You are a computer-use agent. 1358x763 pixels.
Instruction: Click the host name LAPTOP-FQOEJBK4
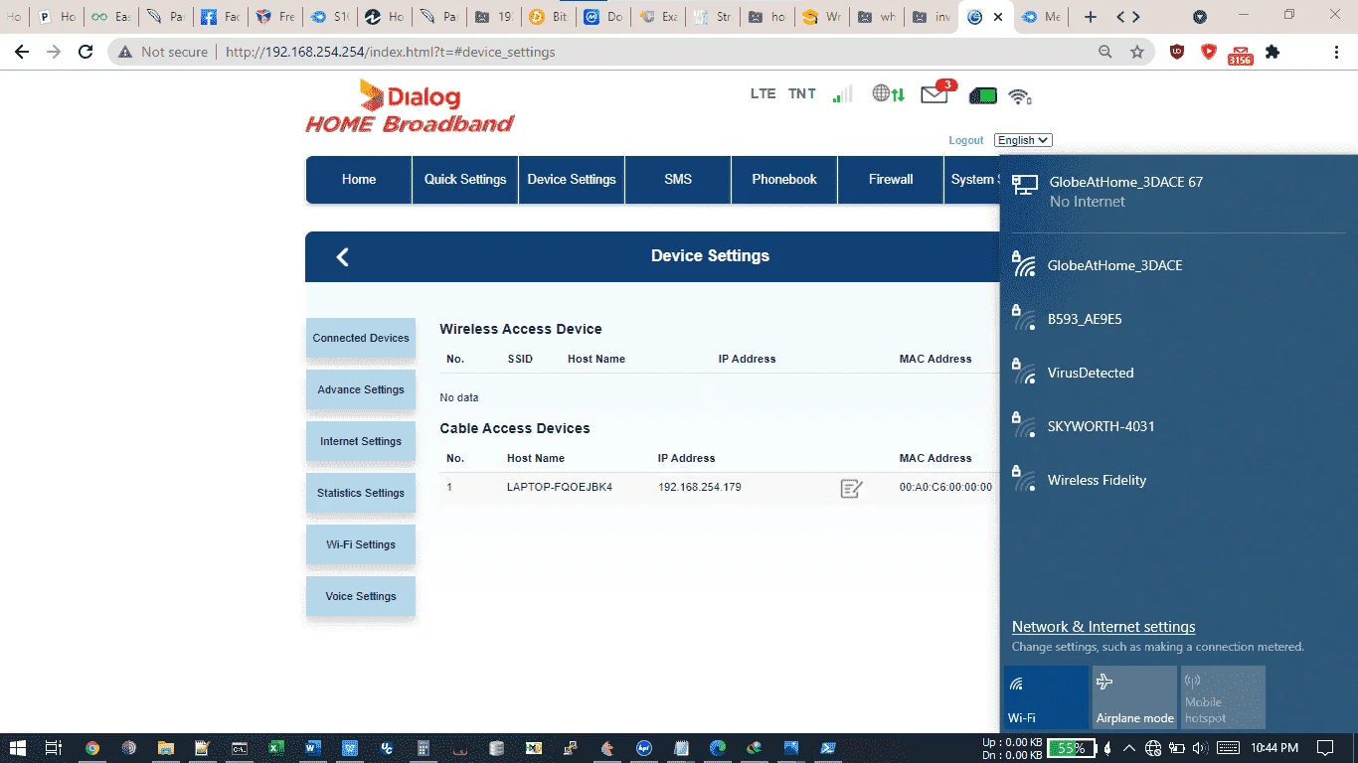560,488
